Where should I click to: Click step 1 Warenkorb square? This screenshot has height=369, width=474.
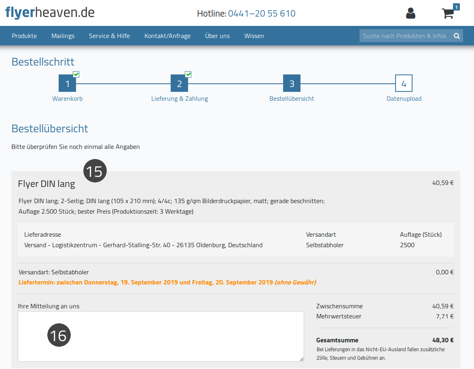click(x=67, y=83)
